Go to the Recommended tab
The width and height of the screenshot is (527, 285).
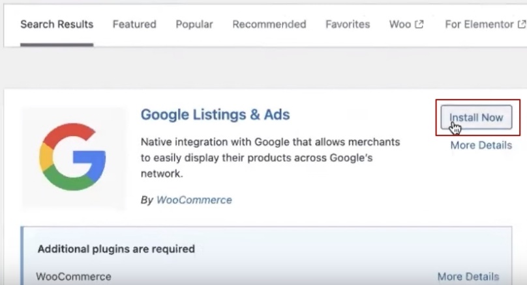tap(269, 25)
